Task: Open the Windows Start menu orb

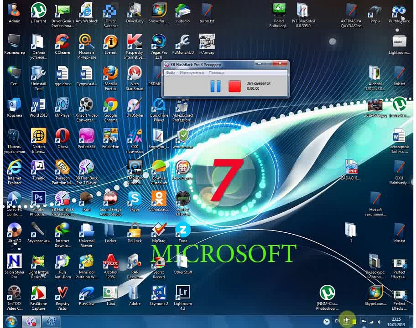Action: click(x=11, y=321)
